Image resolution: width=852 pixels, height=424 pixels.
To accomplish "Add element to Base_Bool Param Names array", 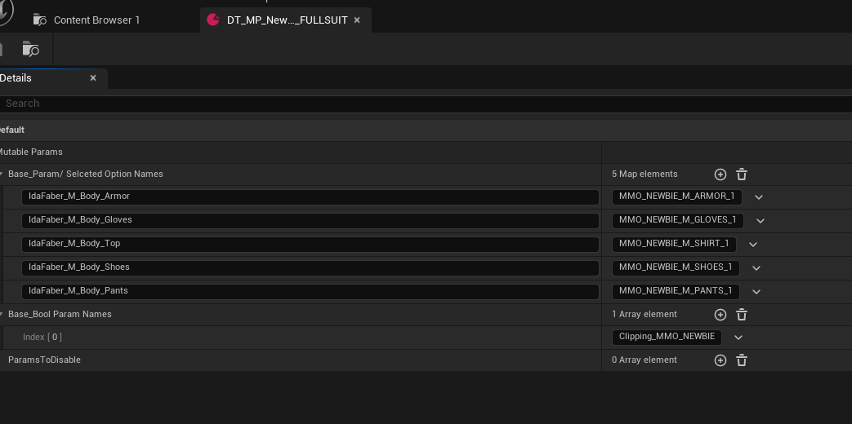I will pyautogui.click(x=720, y=315).
